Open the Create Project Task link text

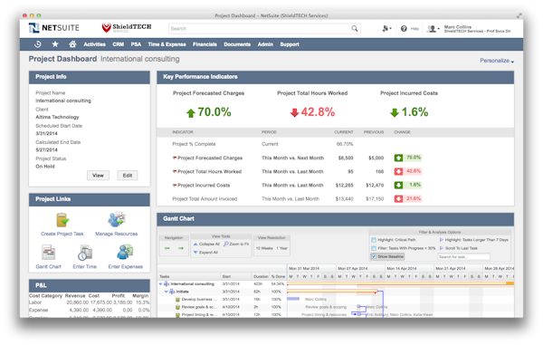click(x=62, y=234)
